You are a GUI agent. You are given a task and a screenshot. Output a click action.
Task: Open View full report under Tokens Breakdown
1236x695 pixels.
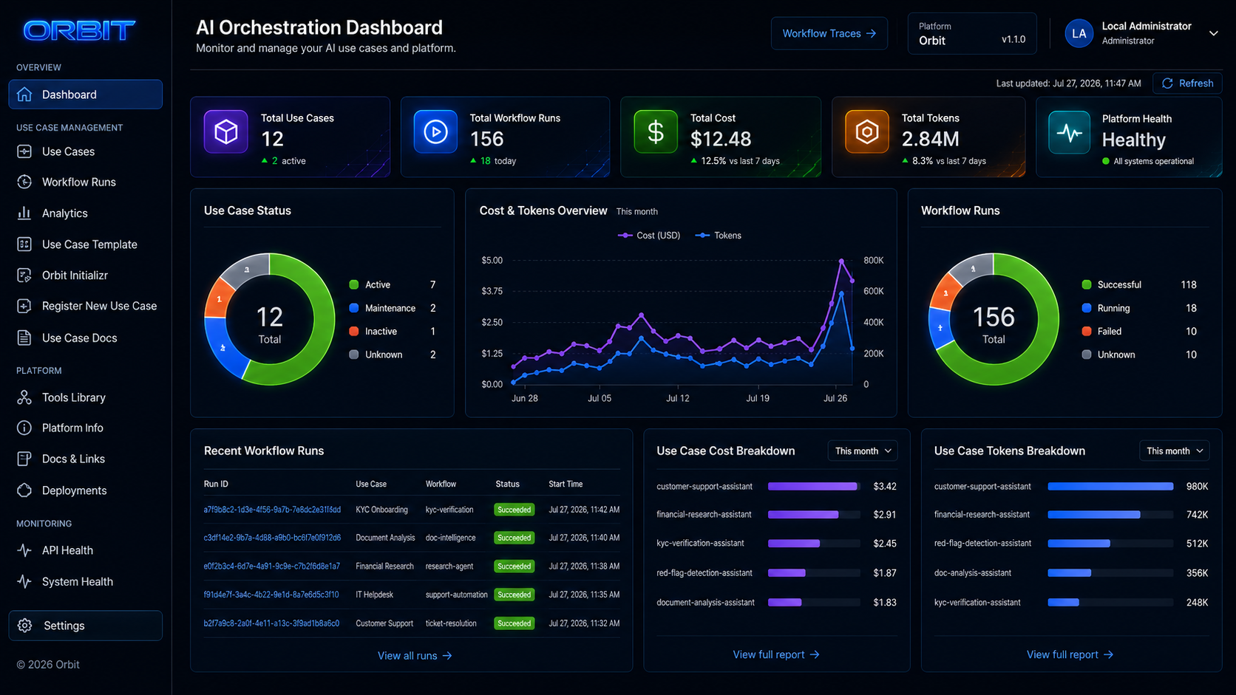pos(1070,655)
